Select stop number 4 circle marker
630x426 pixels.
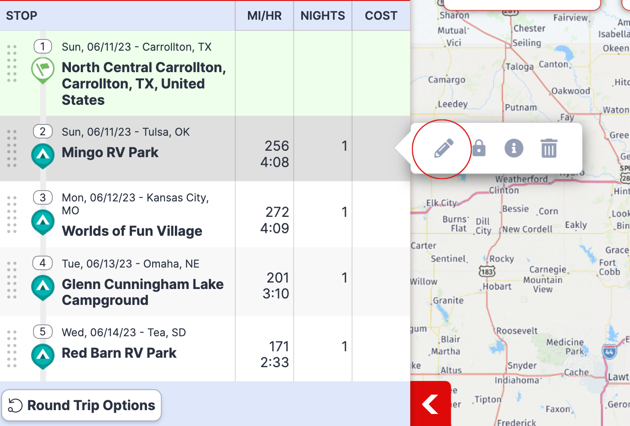43,263
